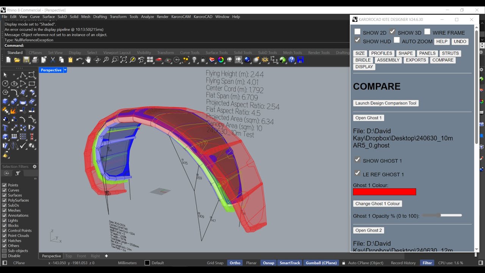This screenshot has width=485, height=273.
Task: Select the Polyline tool in left sidebar
Action: [23, 75]
